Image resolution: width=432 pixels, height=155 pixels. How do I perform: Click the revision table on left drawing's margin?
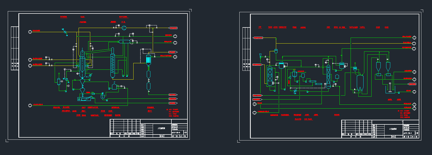pos(15,48)
